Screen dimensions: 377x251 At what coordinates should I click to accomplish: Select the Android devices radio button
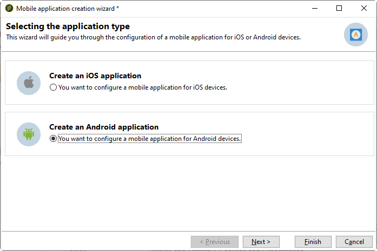pyautogui.click(x=53, y=139)
